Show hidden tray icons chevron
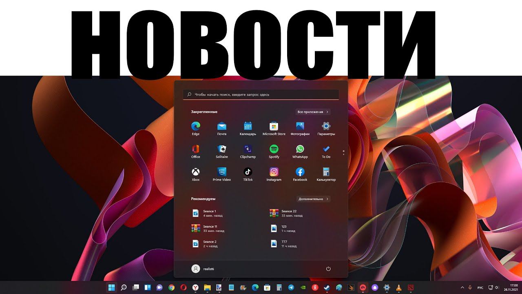522x294 pixels. click(462, 287)
